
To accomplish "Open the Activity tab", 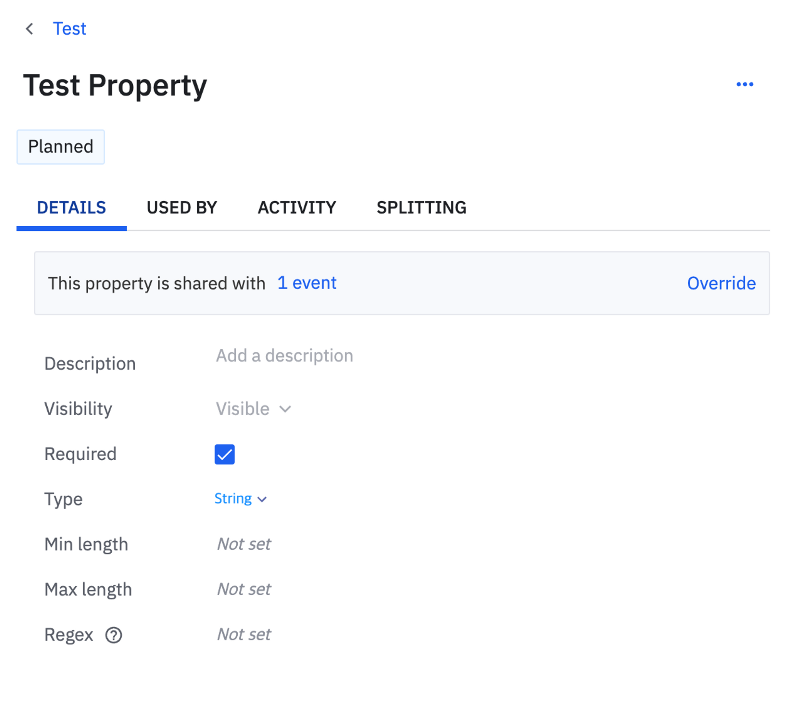I will (297, 208).
